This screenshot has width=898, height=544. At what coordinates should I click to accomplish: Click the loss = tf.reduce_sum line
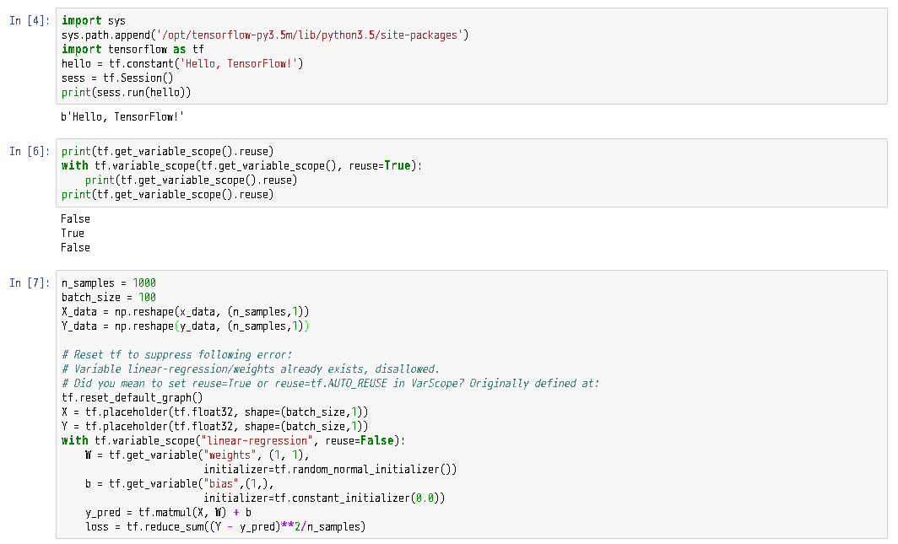click(x=225, y=527)
